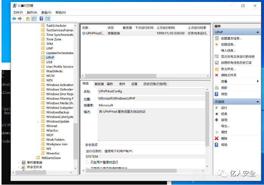Image resolution: width=264 pixels, height=185 pixels.
Task: Switch to the 触发器 tab
Action: (x=99, y=84)
